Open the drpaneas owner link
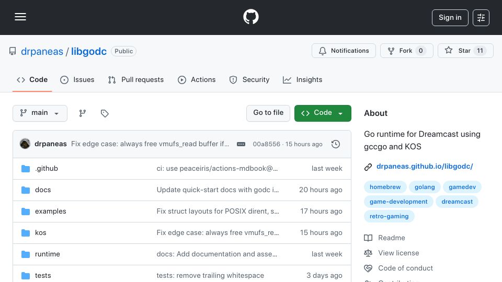This screenshot has height=282, width=502. (42, 52)
